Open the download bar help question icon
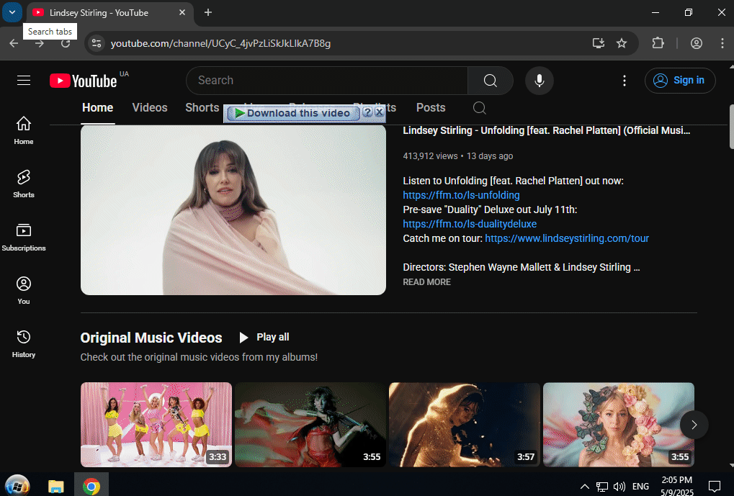The image size is (734, 496). coord(367,112)
